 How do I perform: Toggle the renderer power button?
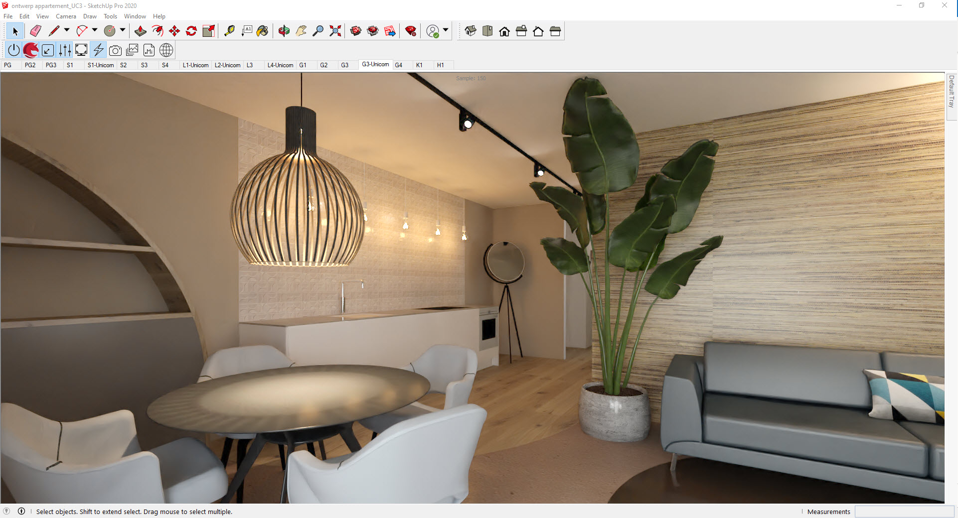14,50
